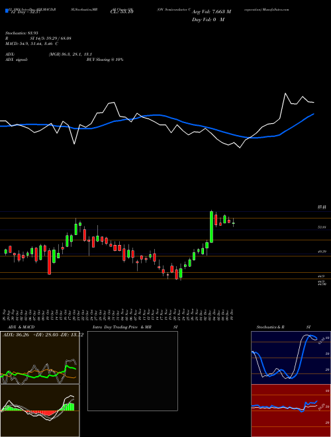Image resolution: width=331 pixels, height=437 pixels.
Task: Click the 'MACD: 54.9, 51.44, 3.46' line
Action: (x=30, y=44)
